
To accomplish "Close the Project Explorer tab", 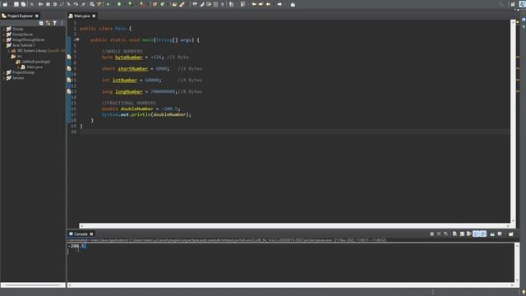I will point(36,16).
